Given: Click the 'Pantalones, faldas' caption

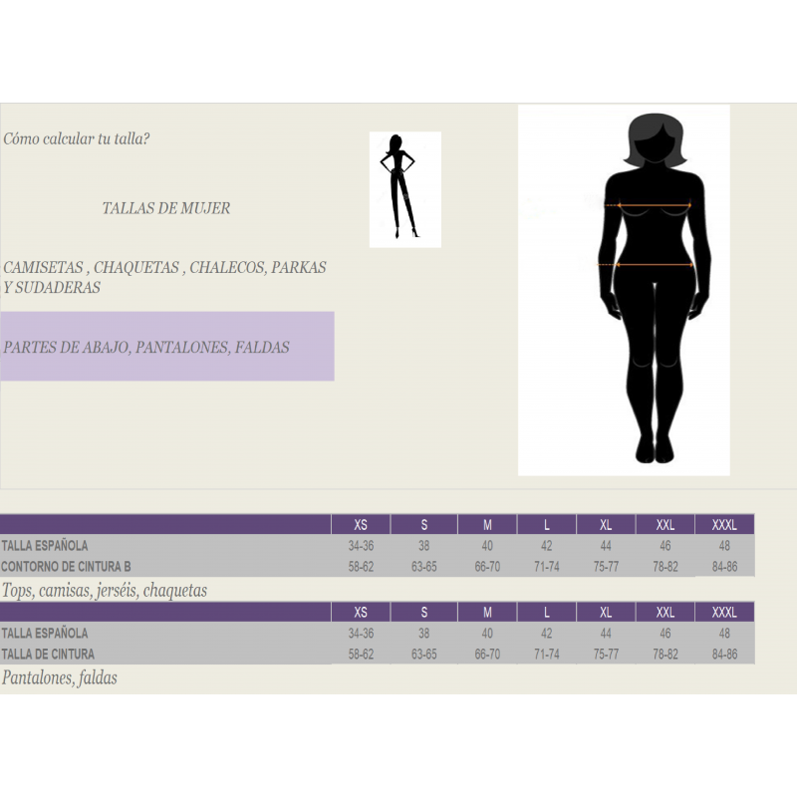Looking at the screenshot, I should [60, 677].
